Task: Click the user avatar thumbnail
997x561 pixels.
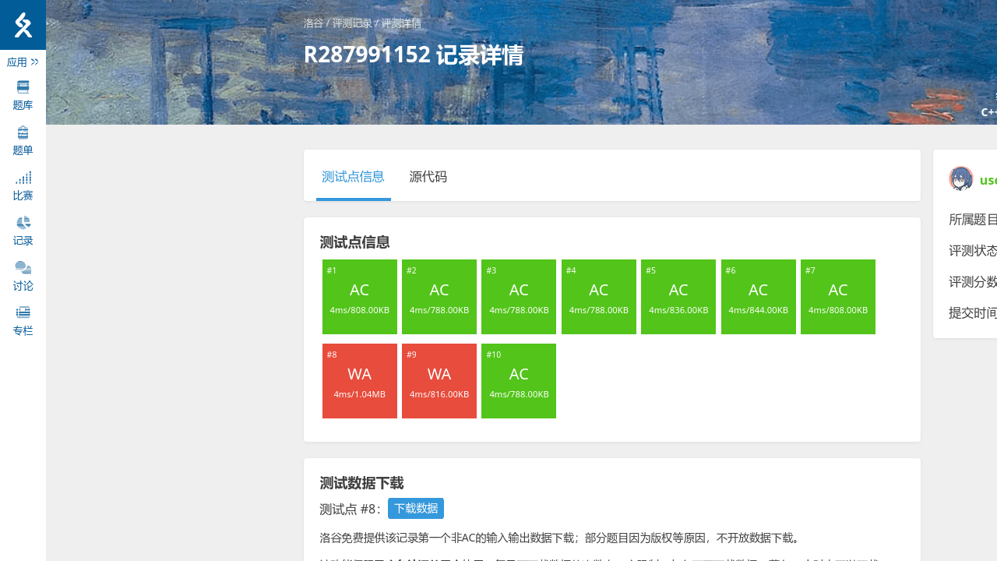Action: tap(961, 178)
